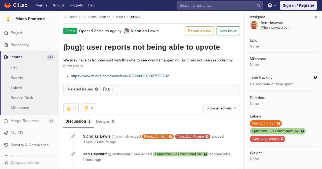Switch to the Designs tab

(x=106, y=121)
